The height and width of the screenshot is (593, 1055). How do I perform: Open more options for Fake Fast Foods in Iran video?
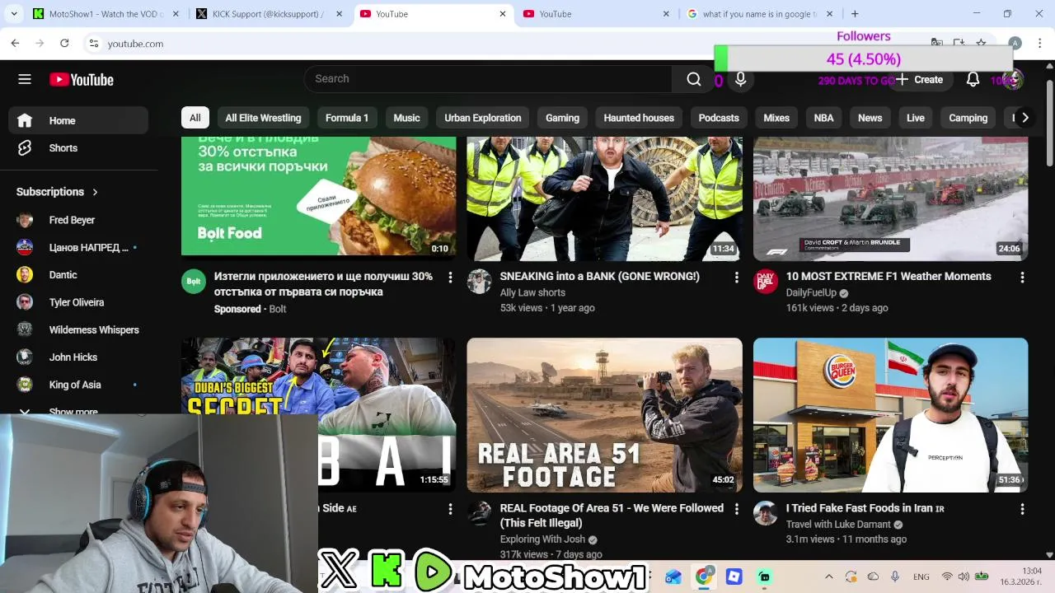(1022, 509)
